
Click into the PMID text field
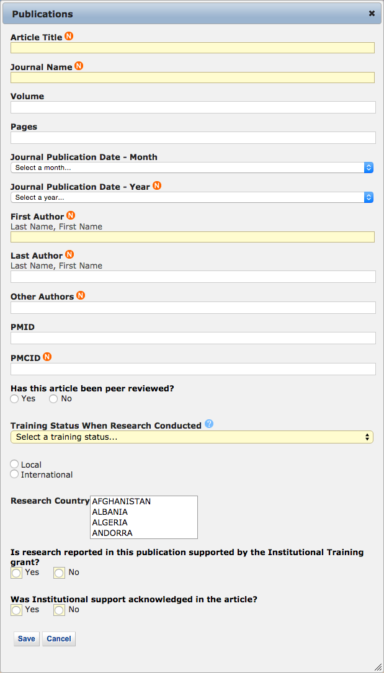tap(193, 338)
